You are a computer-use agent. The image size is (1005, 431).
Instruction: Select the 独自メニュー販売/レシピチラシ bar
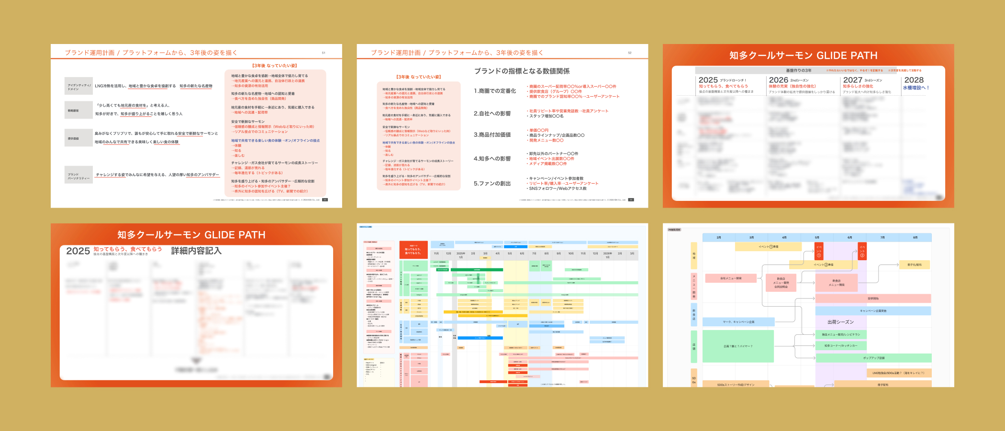pos(841,334)
